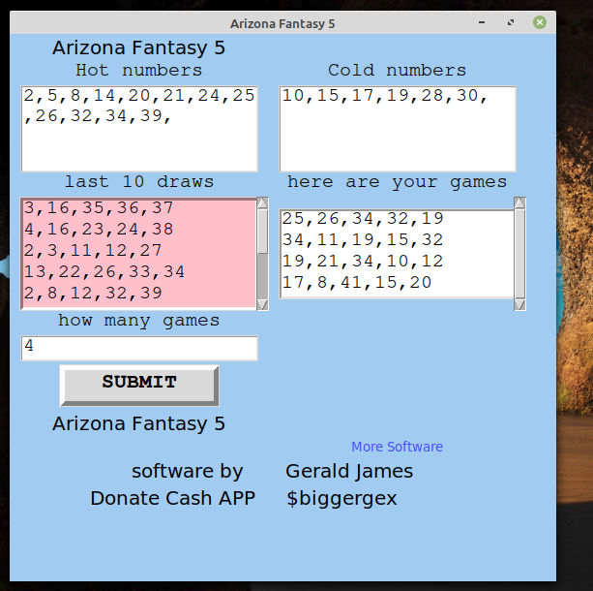This screenshot has height=591, width=593.
Task: Click the last 10 draws scrollbar thumb
Action: coord(262,233)
